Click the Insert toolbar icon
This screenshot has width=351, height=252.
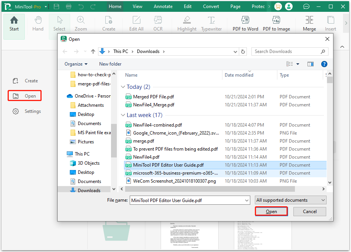[x=330, y=24]
